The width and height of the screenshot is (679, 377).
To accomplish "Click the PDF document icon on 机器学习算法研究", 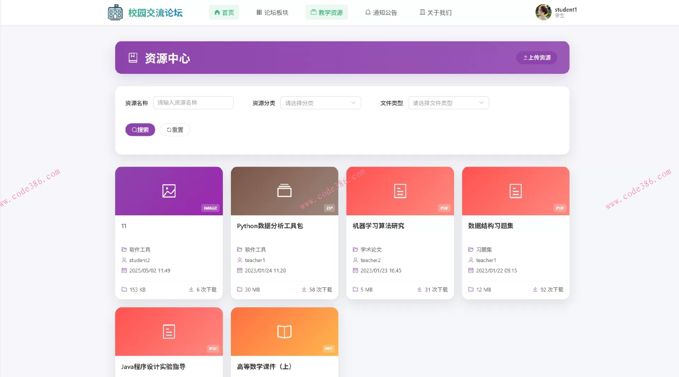I will pyautogui.click(x=400, y=191).
